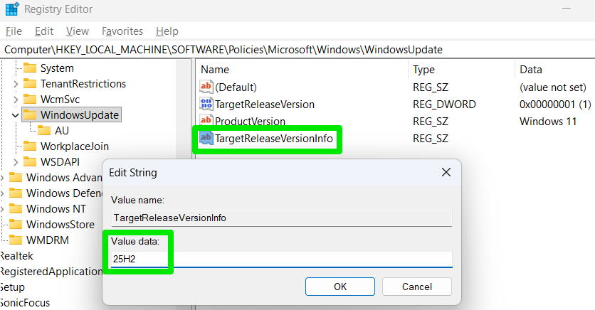Collapse the WindowsUpdate tree node
595x310 pixels.
click(16, 114)
